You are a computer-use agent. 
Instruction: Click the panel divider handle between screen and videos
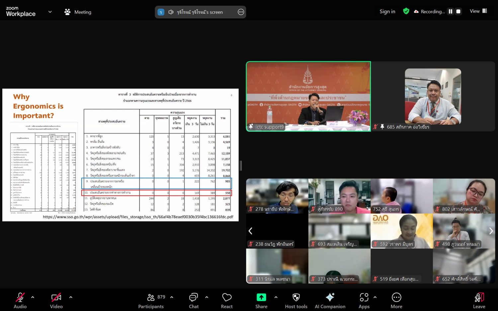(x=241, y=166)
